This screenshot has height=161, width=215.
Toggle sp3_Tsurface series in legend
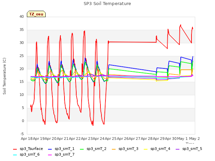coord(28,149)
